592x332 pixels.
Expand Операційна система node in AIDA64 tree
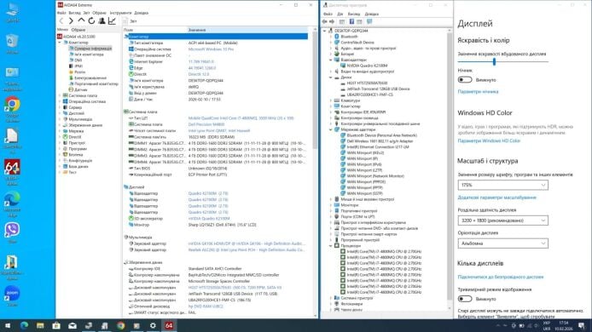click(60, 101)
